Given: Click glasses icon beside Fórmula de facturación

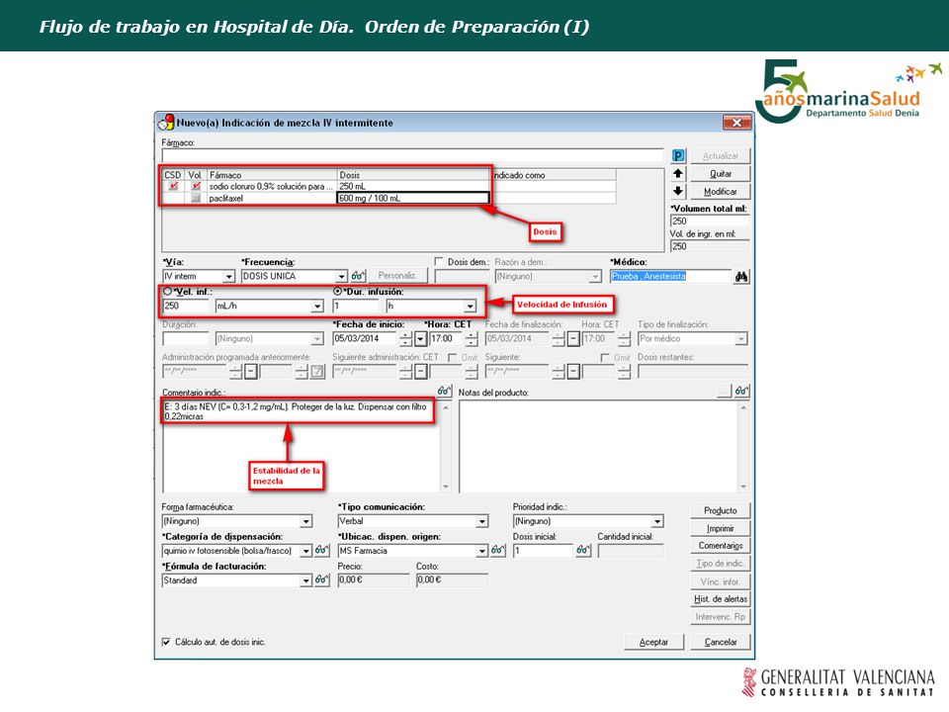Looking at the screenshot, I should click(322, 580).
